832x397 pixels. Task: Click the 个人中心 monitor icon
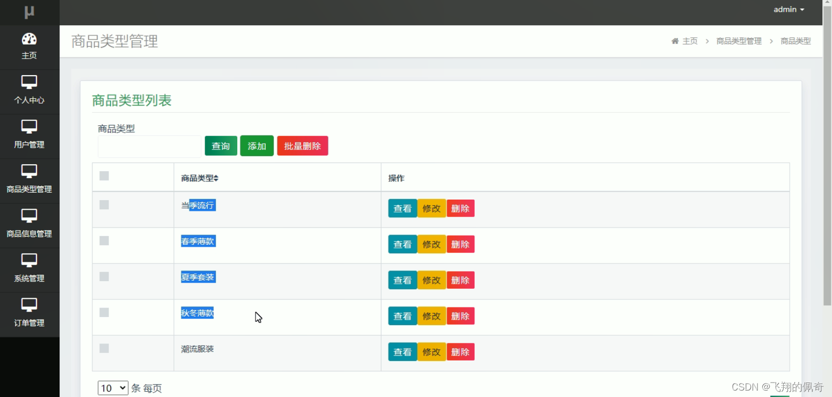(x=29, y=83)
